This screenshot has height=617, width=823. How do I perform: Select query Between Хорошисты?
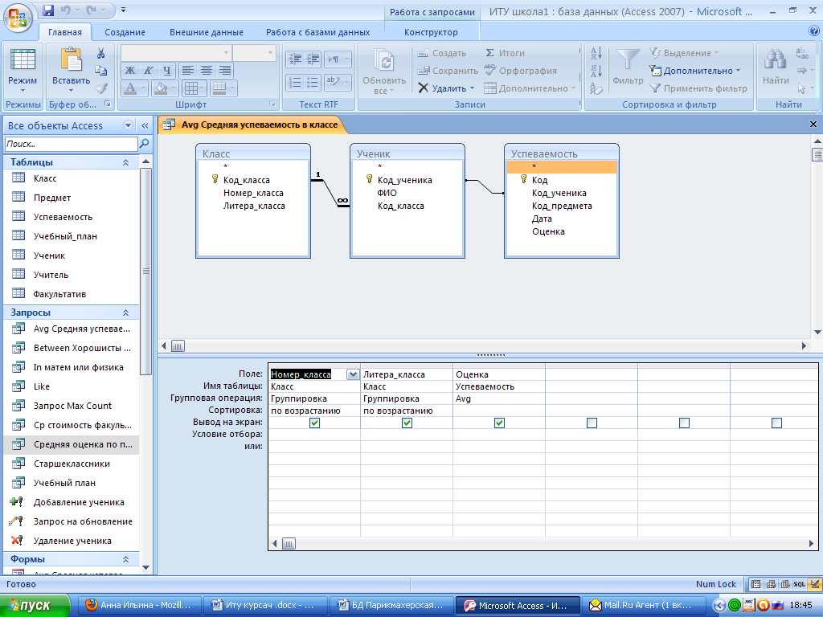click(82, 348)
